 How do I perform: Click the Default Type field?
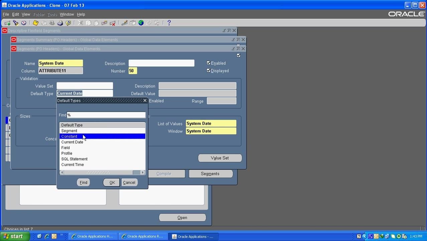tap(85, 93)
